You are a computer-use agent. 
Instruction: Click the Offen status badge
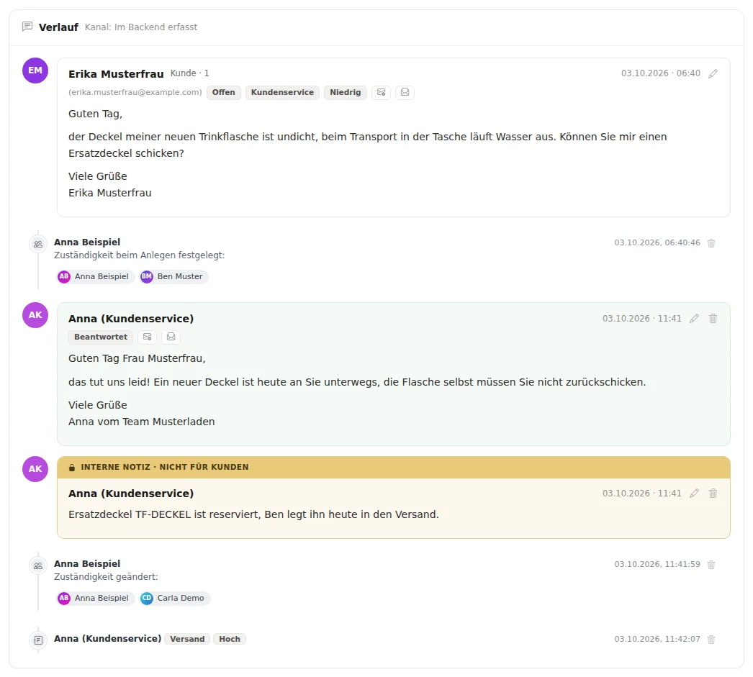224,92
